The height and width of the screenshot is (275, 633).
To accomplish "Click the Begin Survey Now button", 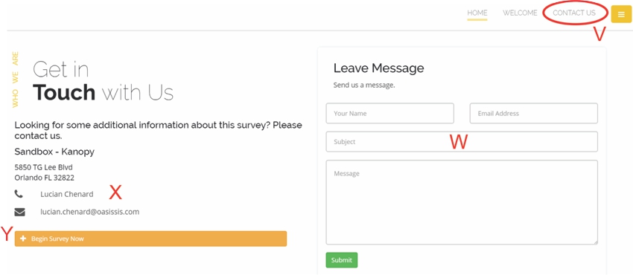I will [x=150, y=239].
